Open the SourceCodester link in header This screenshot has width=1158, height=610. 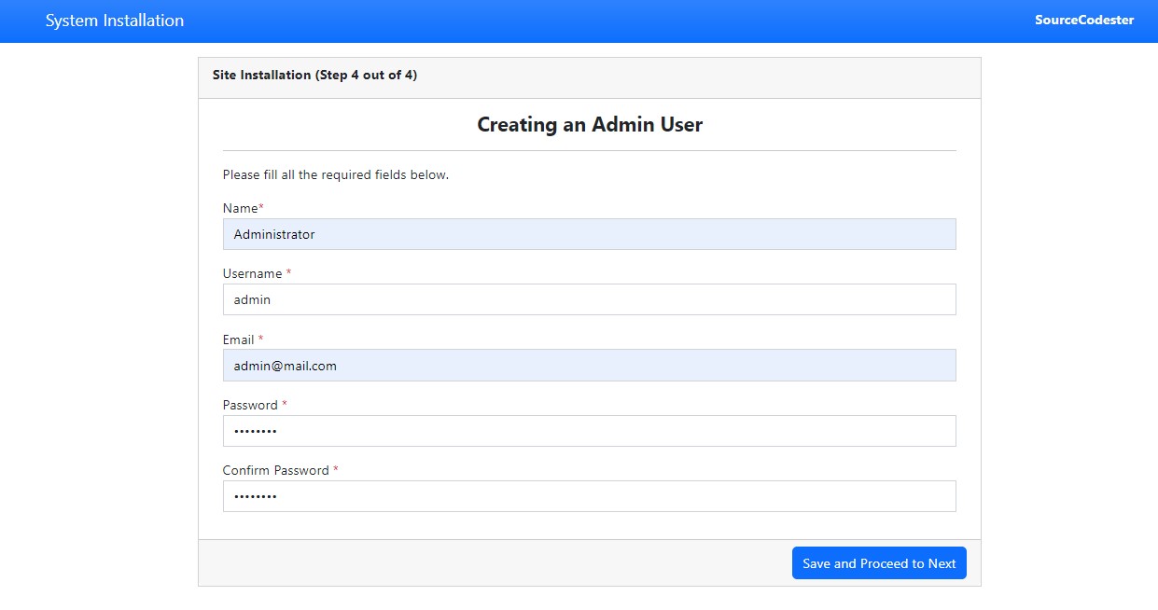1084,21
